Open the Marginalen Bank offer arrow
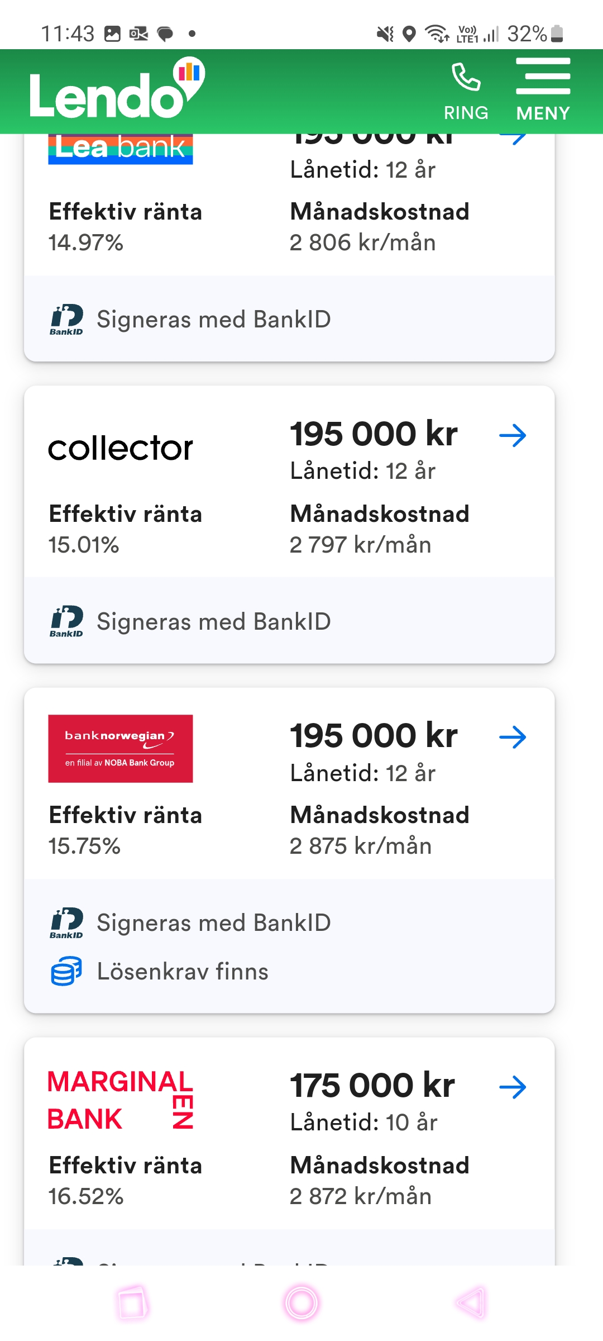The image size is (603, 1341). pyautogui.click(x=513, y=1087)
